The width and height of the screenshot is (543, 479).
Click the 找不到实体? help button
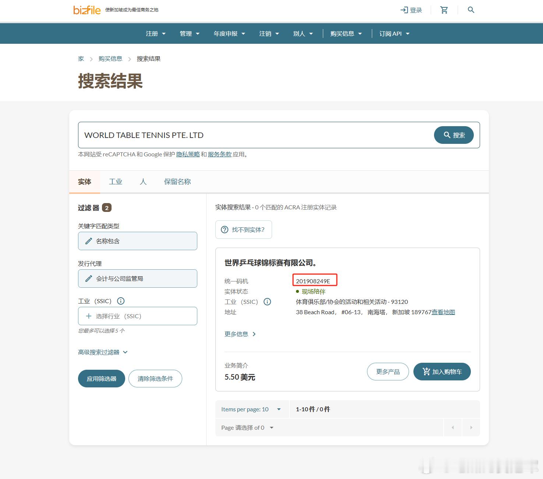coord(244,230)
